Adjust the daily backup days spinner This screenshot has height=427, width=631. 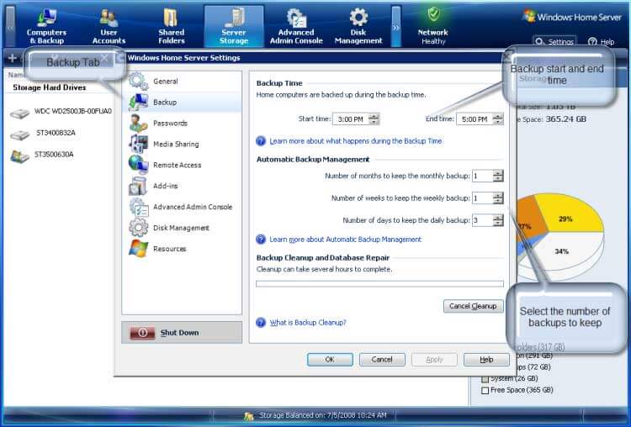(498, 220)
